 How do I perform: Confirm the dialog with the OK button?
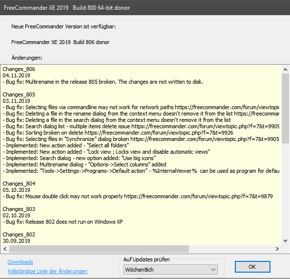(252, 267)
